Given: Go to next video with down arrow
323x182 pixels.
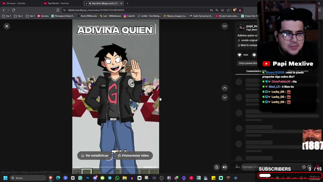Looking at the screenshot, I should [225, 97].
